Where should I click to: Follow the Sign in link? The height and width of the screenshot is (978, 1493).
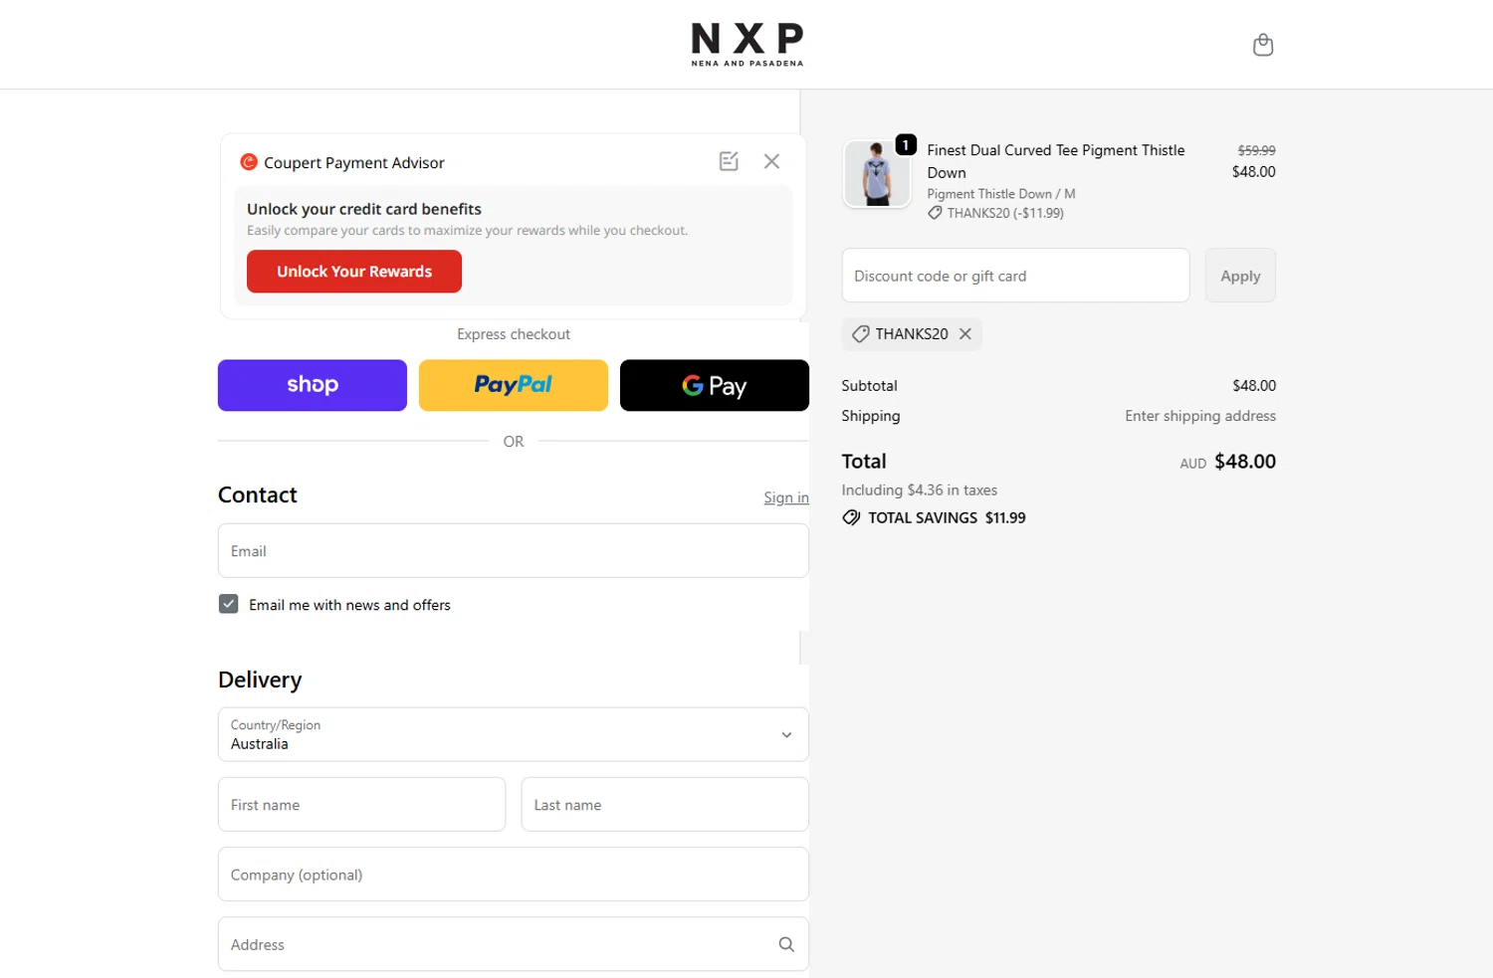point(786,497)
